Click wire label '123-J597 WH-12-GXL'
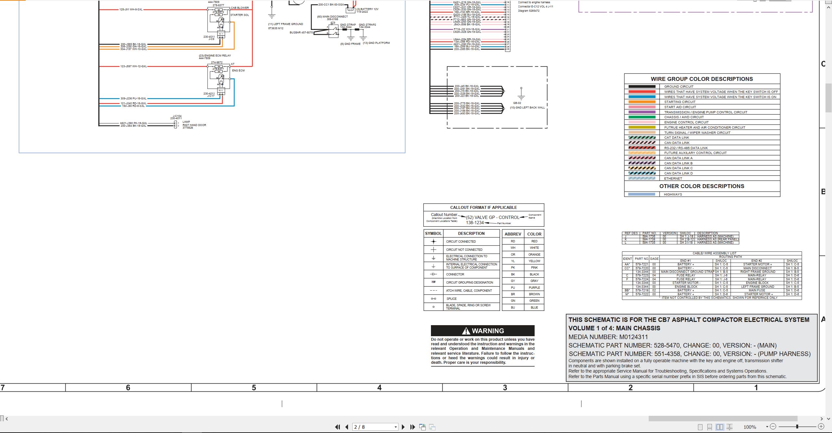The width and height of the screenshot is (832, 433). tap(133, 66)
